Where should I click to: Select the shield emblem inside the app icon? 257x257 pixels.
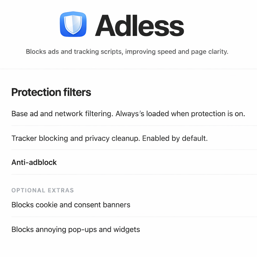(73, 25)
